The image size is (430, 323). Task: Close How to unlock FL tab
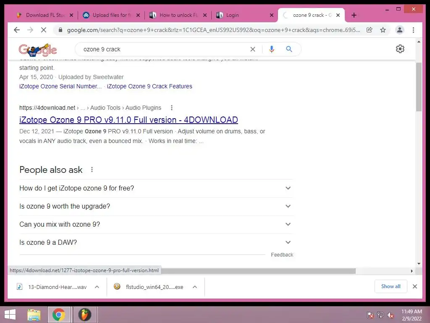pos(205,15)
